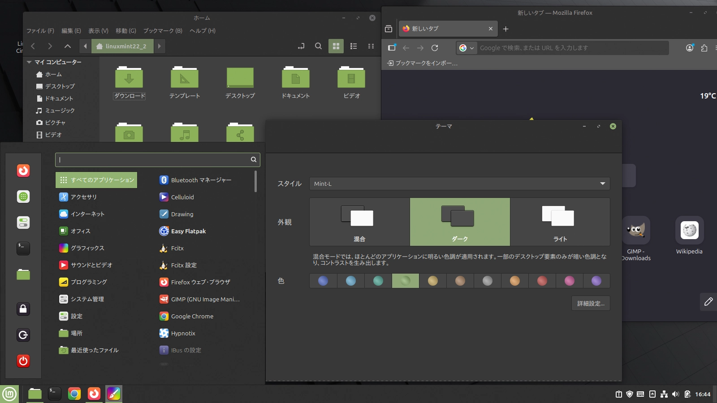Open the ヘルプ (H) menu
717x403 pixels.
coord(203,31)
